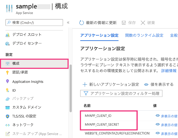Open Application Insights lightbulb item
Viewport: 178px width, 138px height.
coord(28,81)
